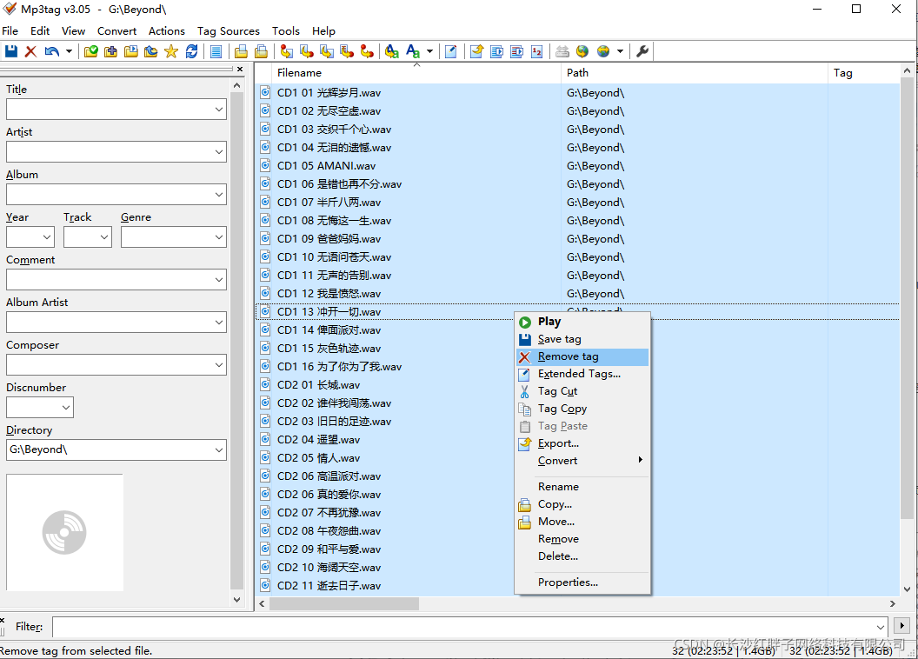Click the Refresh blue arrows icon
This screenshot has height=659, width=918.
[191, 51]
